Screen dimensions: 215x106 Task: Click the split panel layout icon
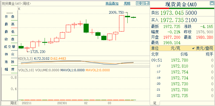[x=147, y=3]
